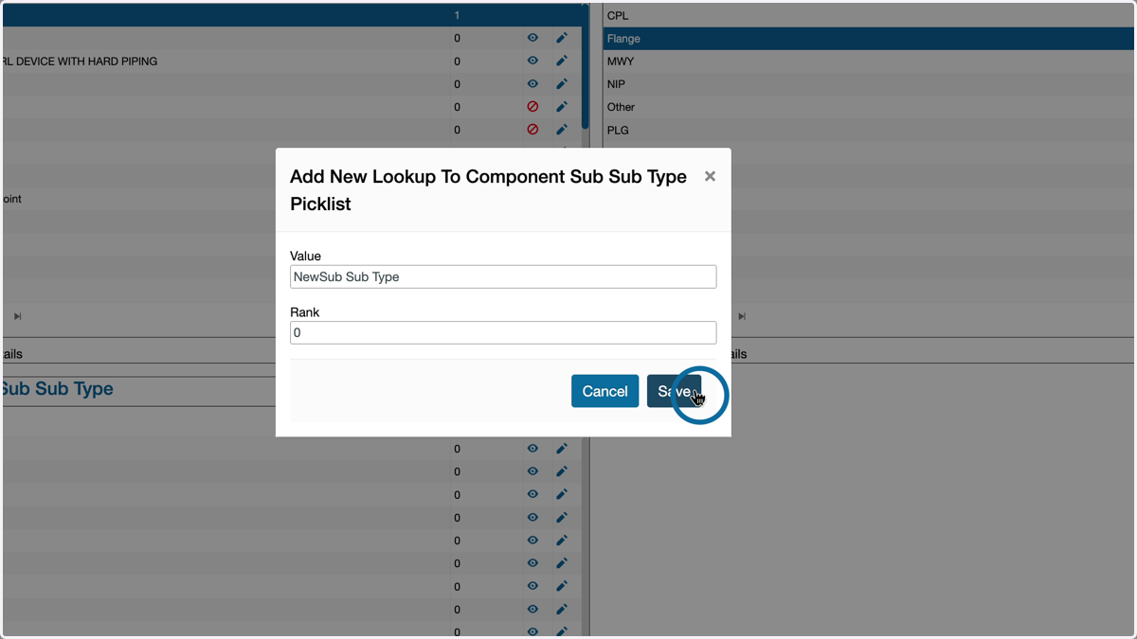Go to last page in right pager

pos(742,316)
